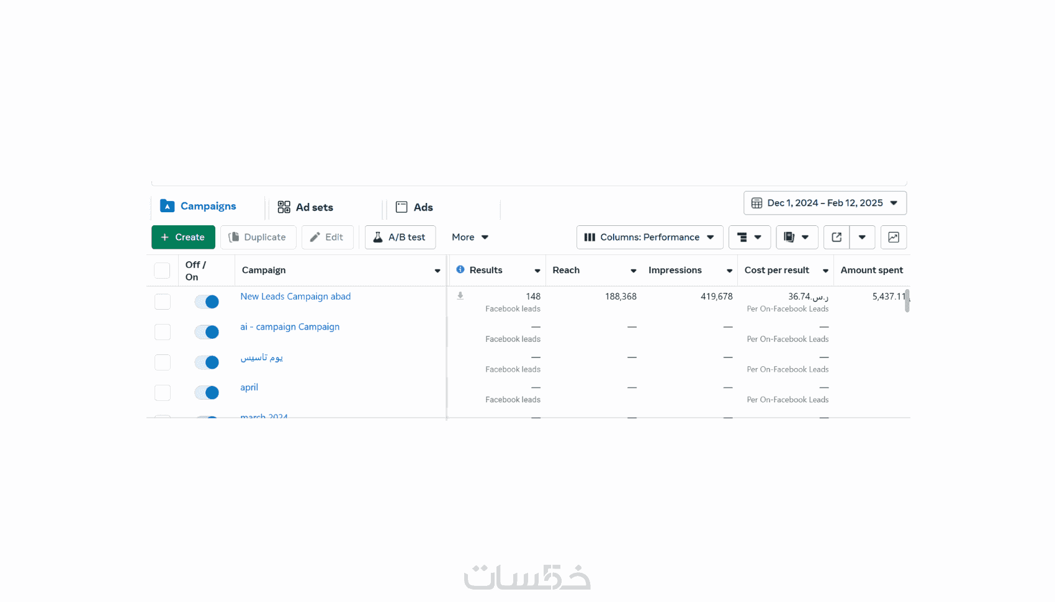1055x602 pixels.
Task: Open the More dropdown menu
Action: [470, 237]
